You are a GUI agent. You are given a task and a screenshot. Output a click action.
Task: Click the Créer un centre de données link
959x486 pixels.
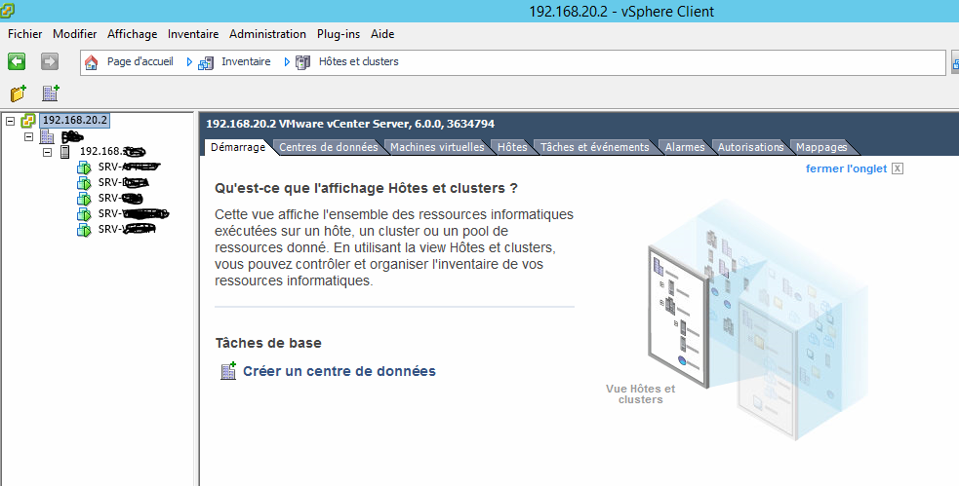340,371
